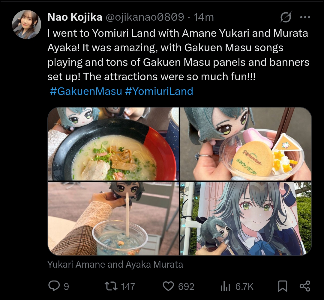
Task: View the anime character banner photo
Action: [246, 219]
